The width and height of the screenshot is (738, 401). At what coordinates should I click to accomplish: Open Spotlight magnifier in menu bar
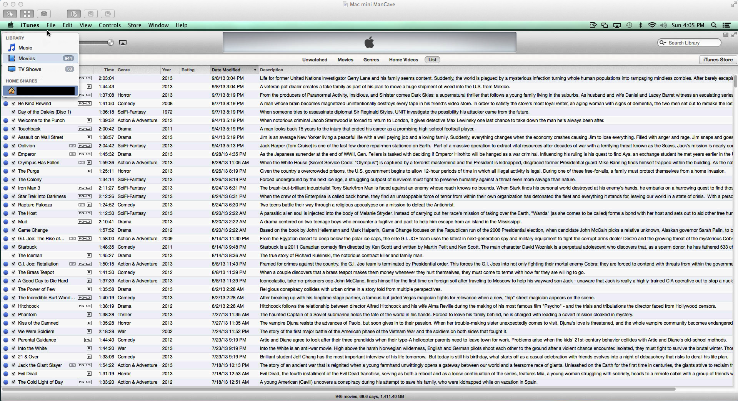coord(714,25)
